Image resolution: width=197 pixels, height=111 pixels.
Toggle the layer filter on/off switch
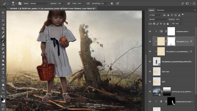click(x=183, y=14)
